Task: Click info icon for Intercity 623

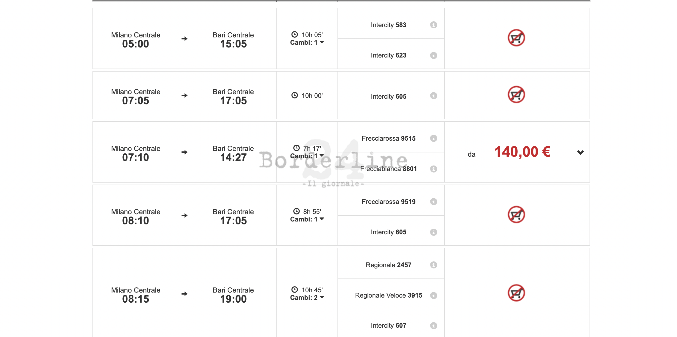Action: click(x=433, y=55)
